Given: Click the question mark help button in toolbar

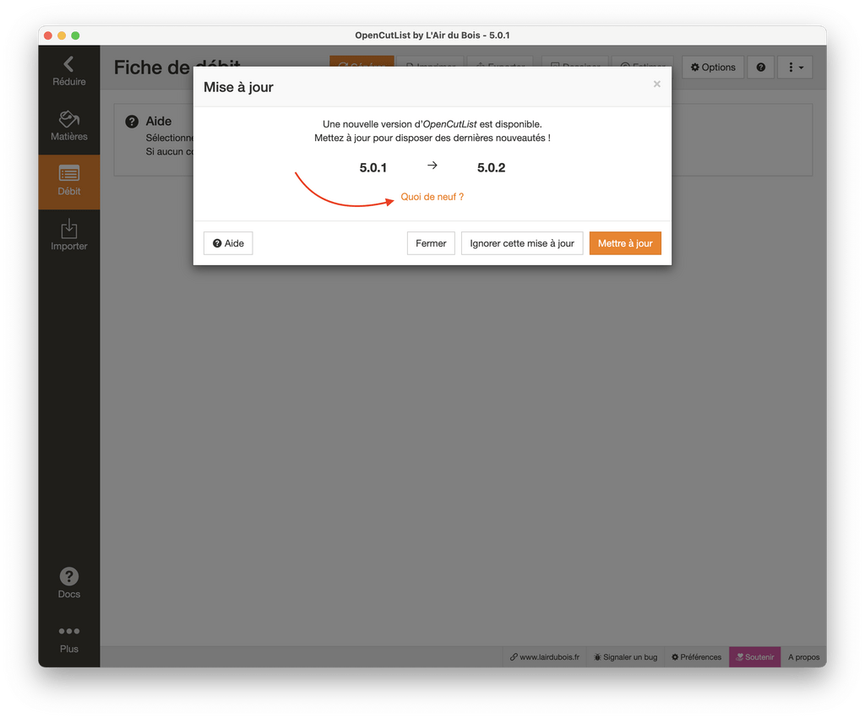Looking at the screenshot, I should pos(761,68).
